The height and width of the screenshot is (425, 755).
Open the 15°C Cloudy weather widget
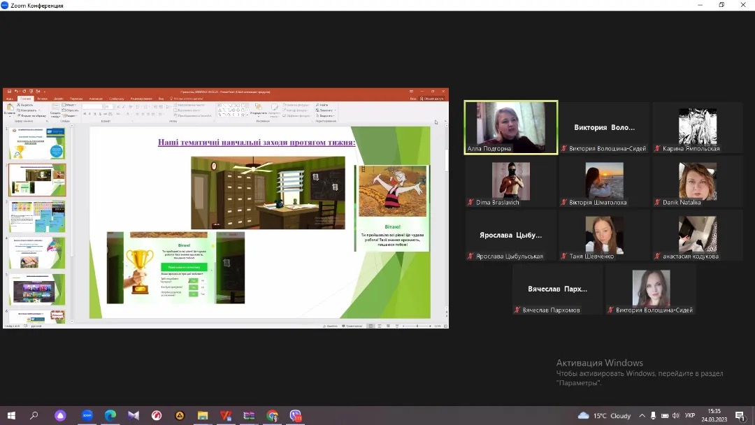604,415
